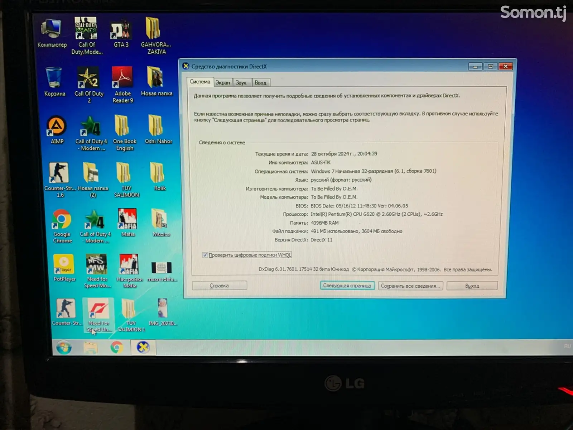
Task: Switch to the Экран tab
Action: pyautogui.click(x=223, y=83)
